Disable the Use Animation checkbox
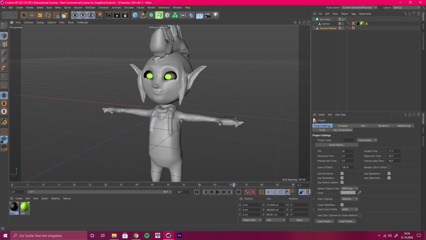This screenshot has width=426, height=240. [342, 173]
